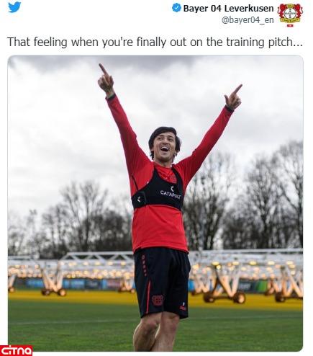Select the tweet text about the training pitch
The width and height of the screenshot is (313, 356).
click(x=155, y=42)
